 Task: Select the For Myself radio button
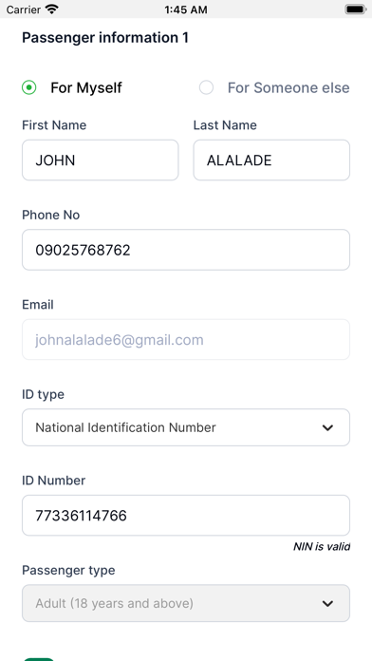[x=29, y=87]
